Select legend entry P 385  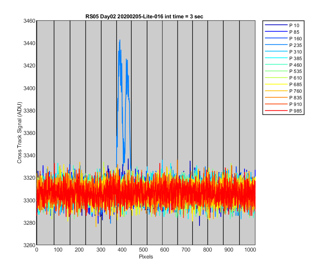[x=283, y=58]
